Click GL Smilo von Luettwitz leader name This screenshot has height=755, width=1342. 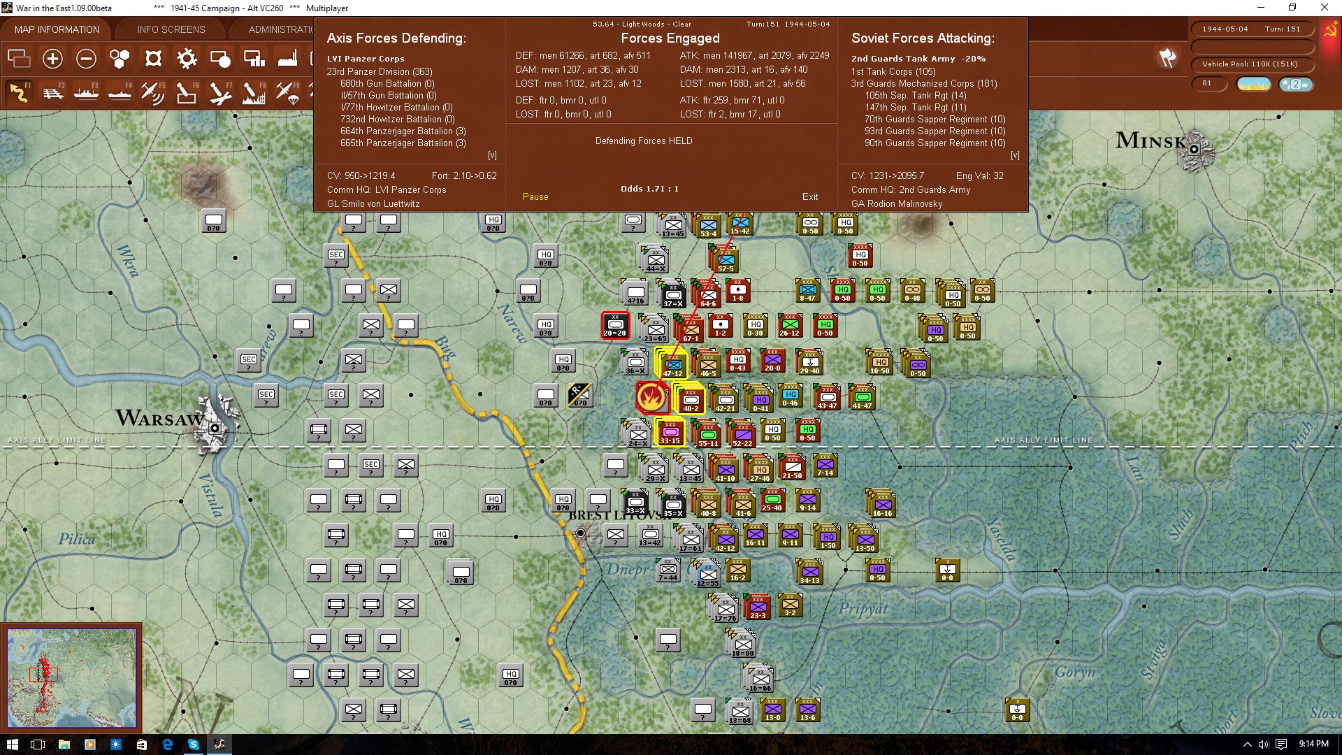373,204
